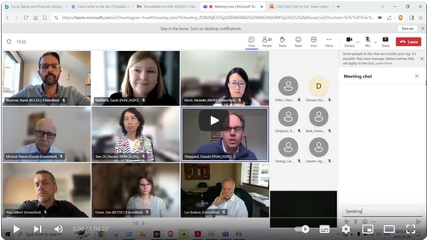Leave the Teams meeting
427x240 pixels.
(408, 42)
